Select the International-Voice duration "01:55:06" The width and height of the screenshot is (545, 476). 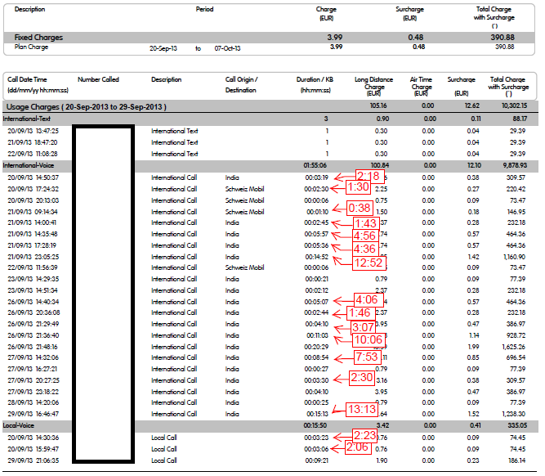pos(315,165)
